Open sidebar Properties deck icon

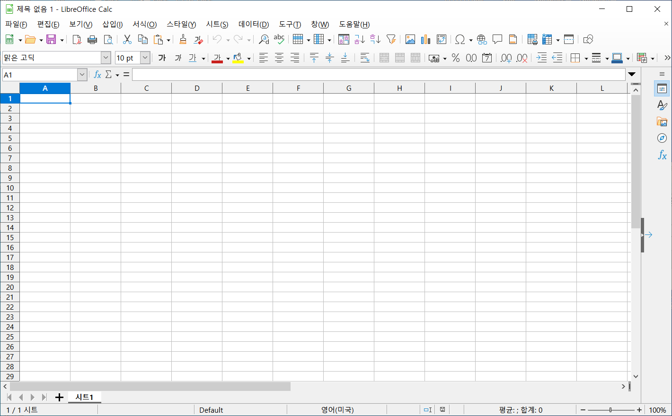[x=662, y=89]
